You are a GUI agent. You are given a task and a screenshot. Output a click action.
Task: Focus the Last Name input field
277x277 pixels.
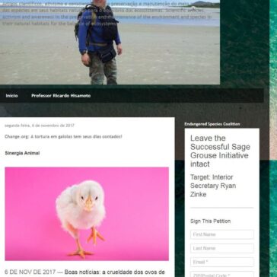click(x=222, y=248)
